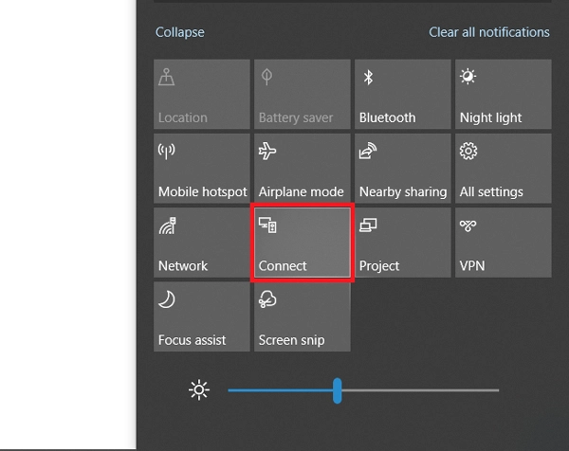This screenshot has width=569, height=451.
Task: Turn on the Bluetooth tile
Action: tap(403, 94)
